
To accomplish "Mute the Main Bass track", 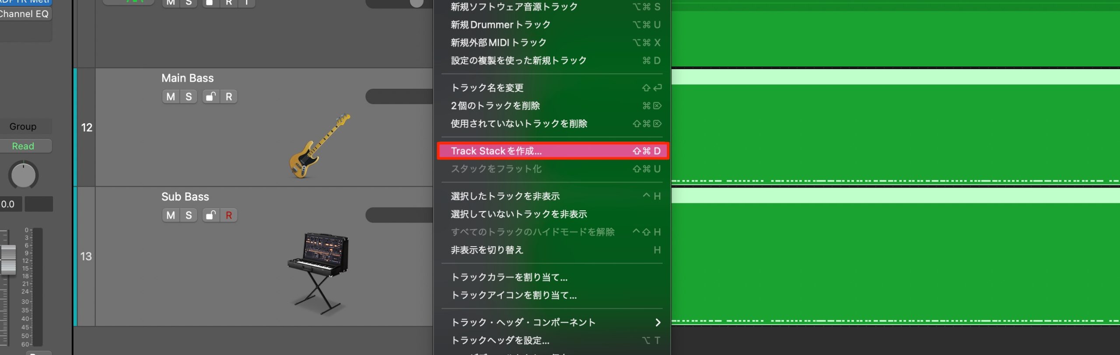I will coord(171,97).
